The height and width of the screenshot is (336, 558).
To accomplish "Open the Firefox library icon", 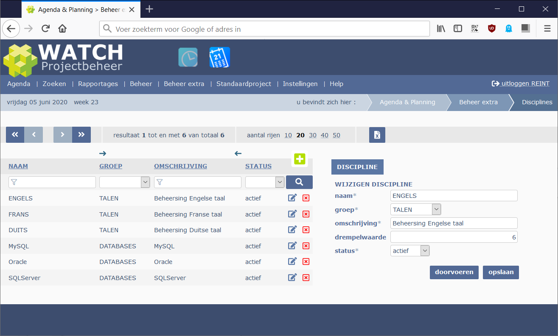I will click(441, 29).
